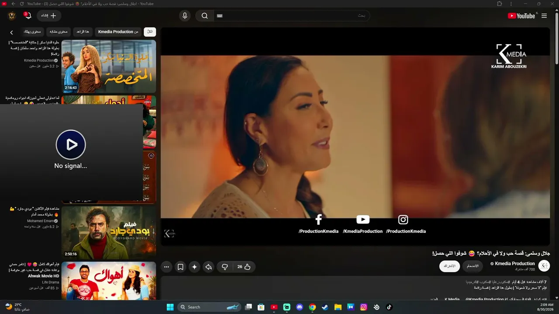The width and height of the screenshot is (559, 314).
Task: Expand the video description box
Action: click(x=355, y=288)
